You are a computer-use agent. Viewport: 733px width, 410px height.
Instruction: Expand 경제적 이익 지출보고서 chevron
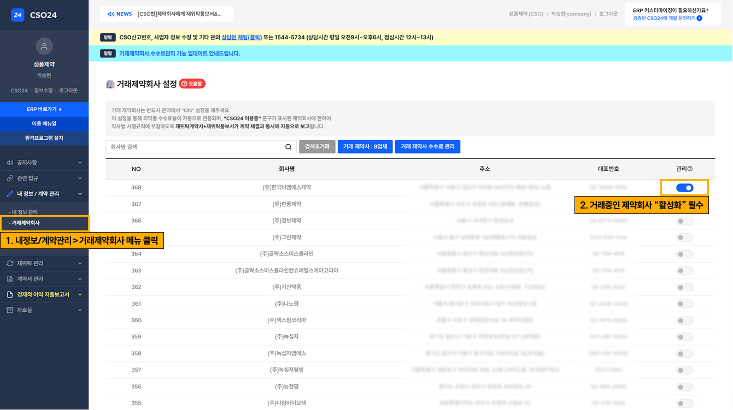(80, 294)
